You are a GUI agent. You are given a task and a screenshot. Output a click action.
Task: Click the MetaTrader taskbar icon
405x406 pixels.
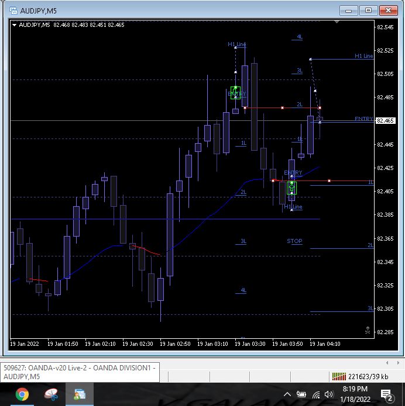point(80,394)
